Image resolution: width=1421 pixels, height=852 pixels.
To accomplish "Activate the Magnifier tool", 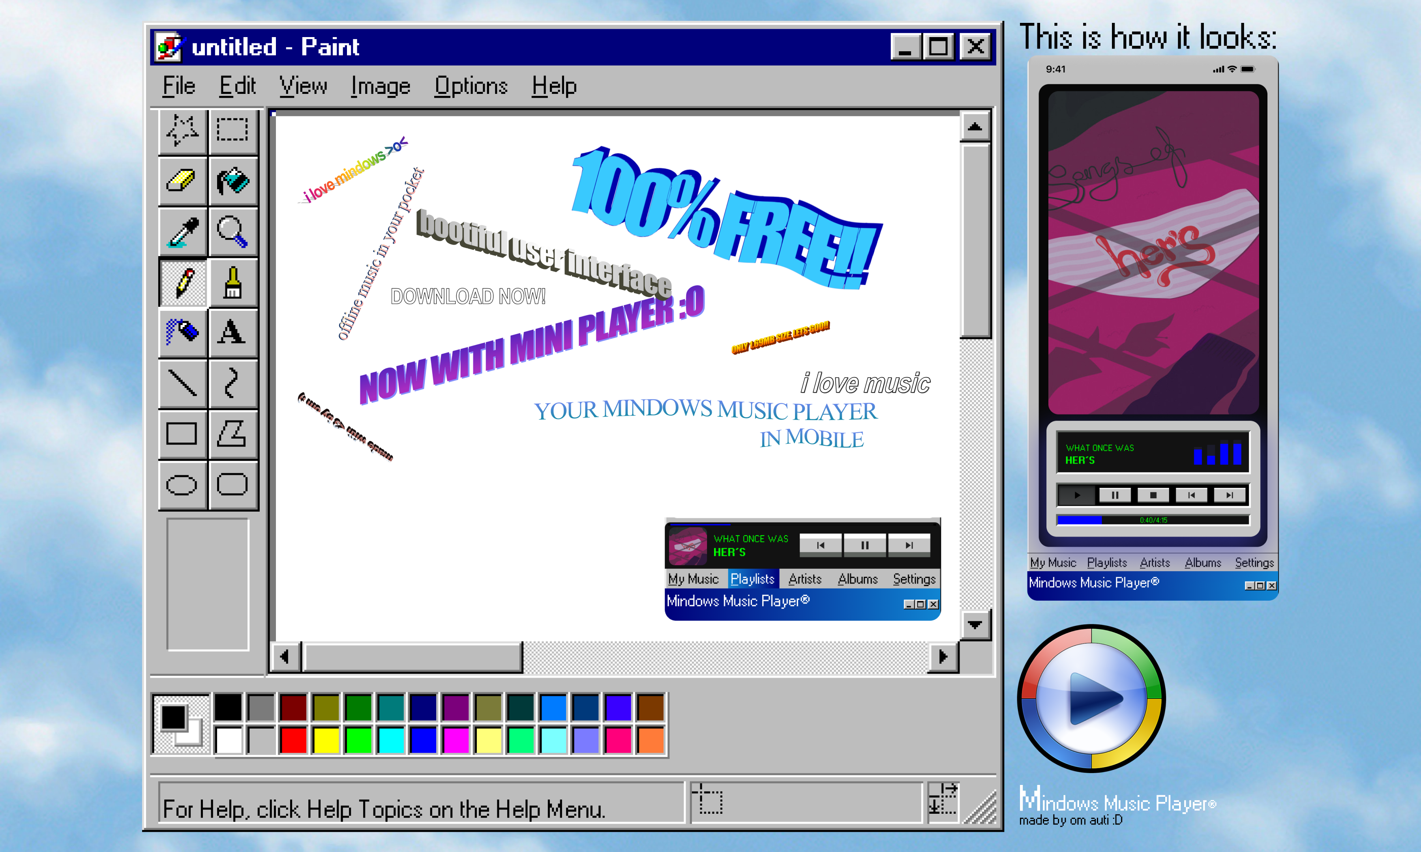I will 232,232.
